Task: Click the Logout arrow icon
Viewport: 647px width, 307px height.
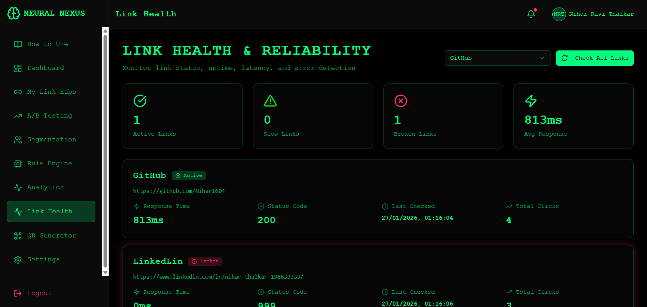Action: tap(18, 293)
